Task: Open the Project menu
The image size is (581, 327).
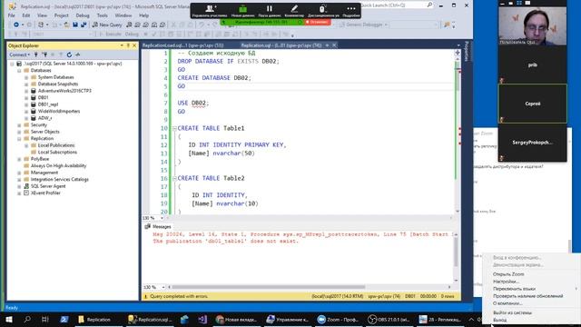Action: click(61, 15)
